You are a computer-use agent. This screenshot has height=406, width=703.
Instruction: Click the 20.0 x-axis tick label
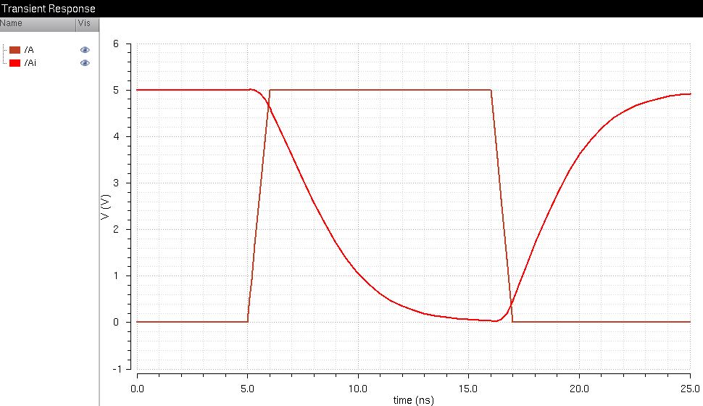pos(579,389)
